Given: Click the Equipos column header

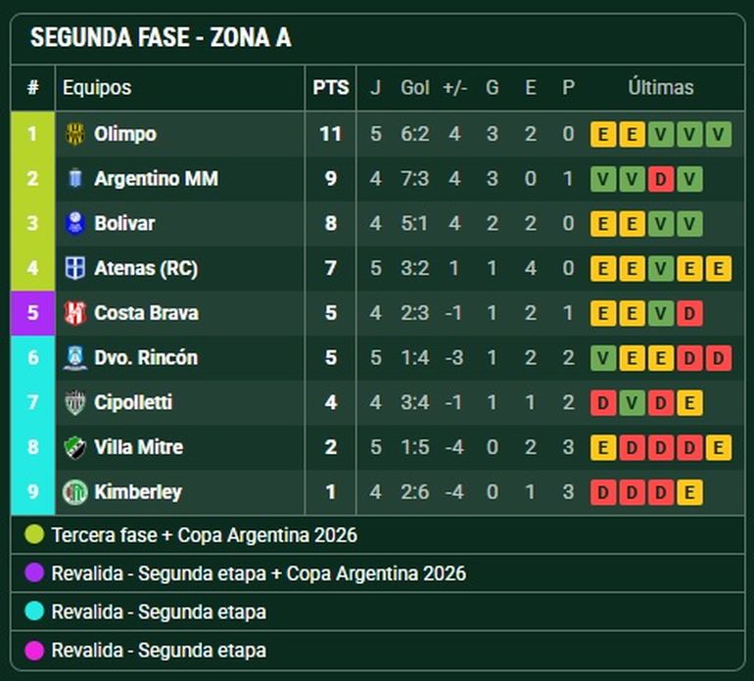Looking at the screenshot, I should coord(97,88).
